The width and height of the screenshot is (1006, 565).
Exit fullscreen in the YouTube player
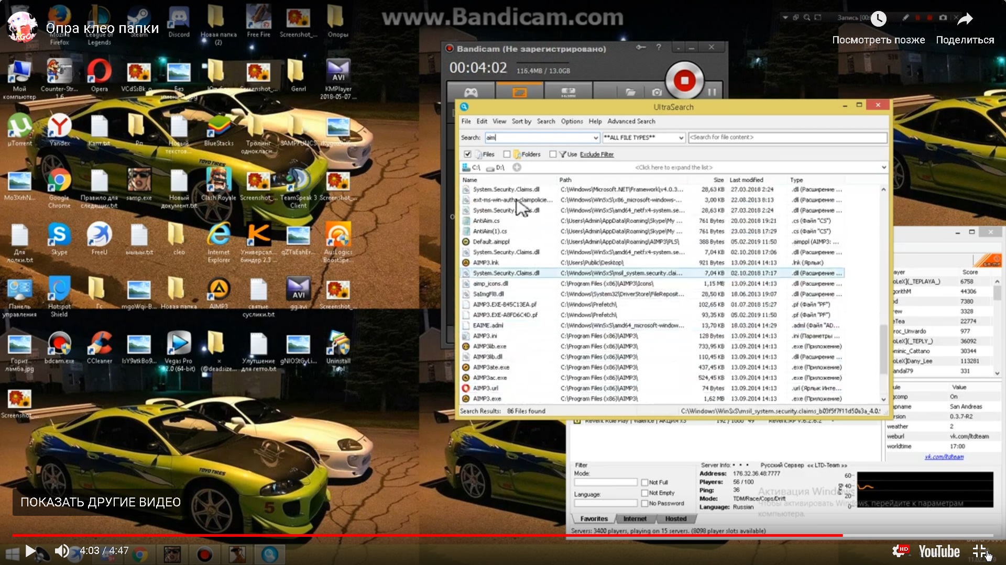coord(980,551)
